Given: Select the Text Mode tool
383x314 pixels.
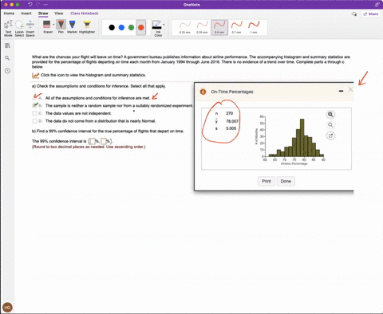Looking at the screenshot, I should point(8,28).
